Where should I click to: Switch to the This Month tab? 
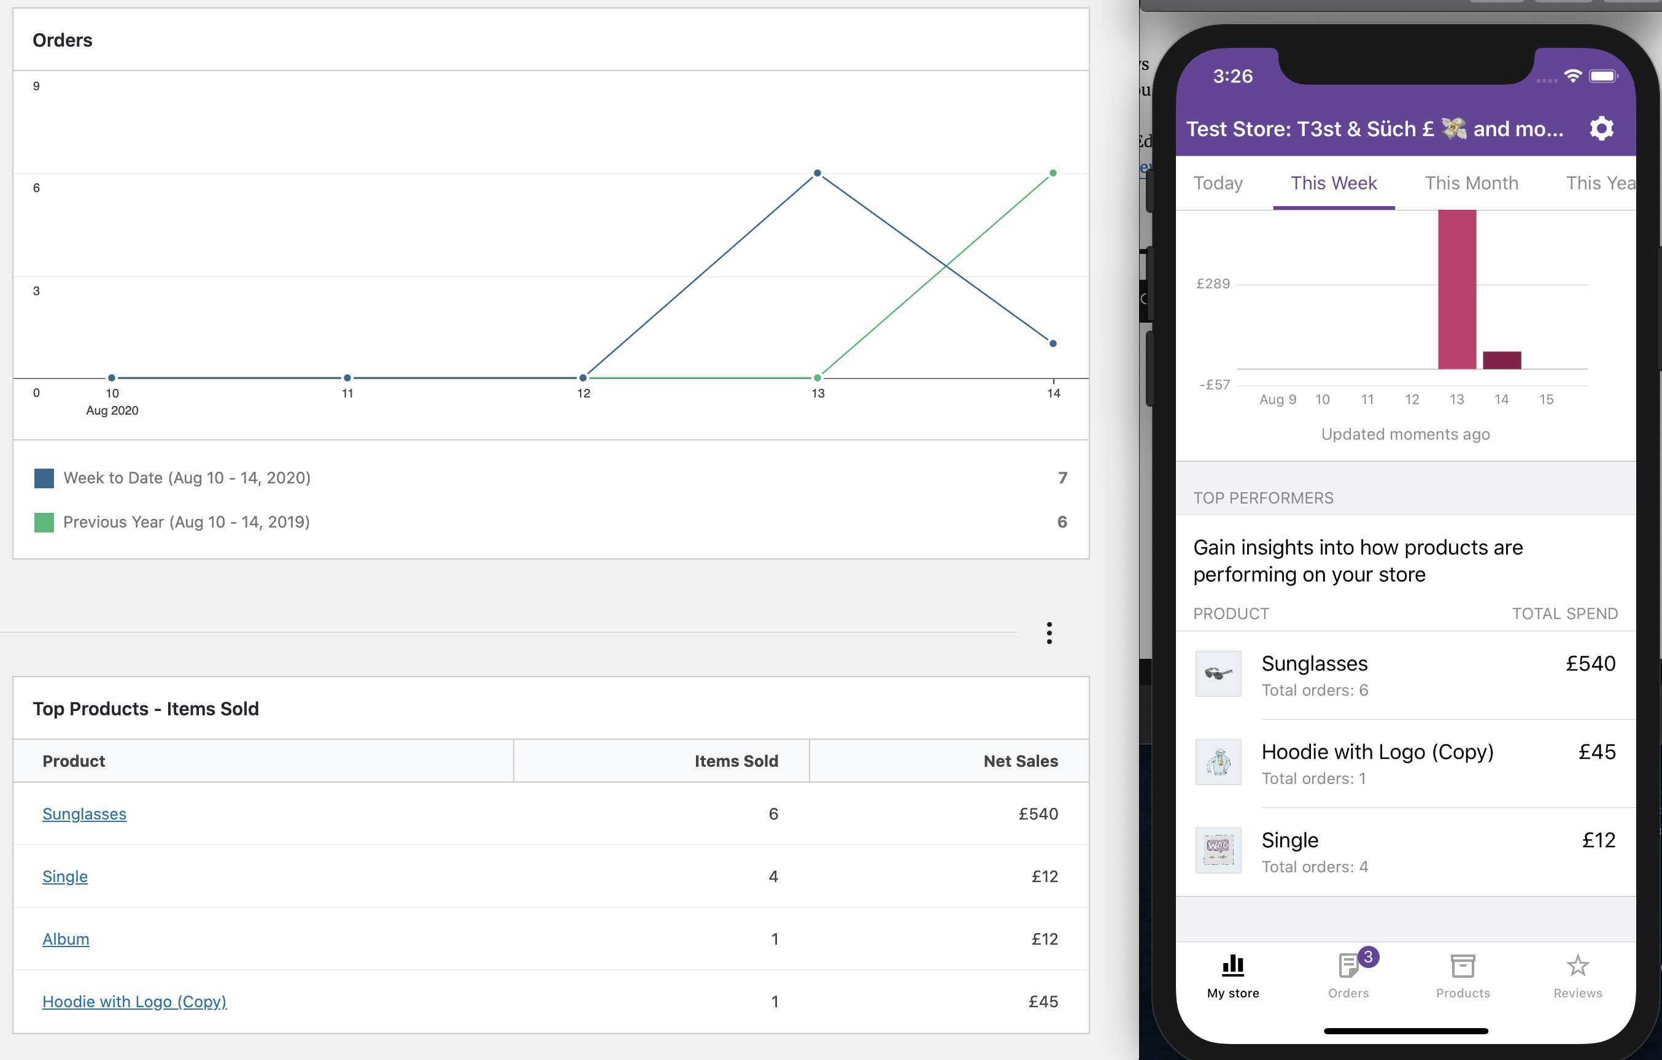point(1472,183)
